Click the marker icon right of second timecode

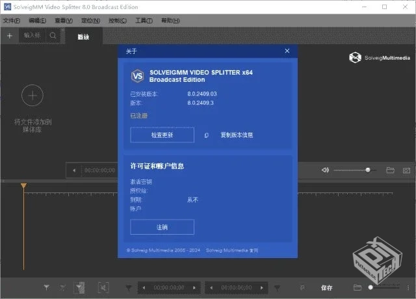click(x=277, y=288)
